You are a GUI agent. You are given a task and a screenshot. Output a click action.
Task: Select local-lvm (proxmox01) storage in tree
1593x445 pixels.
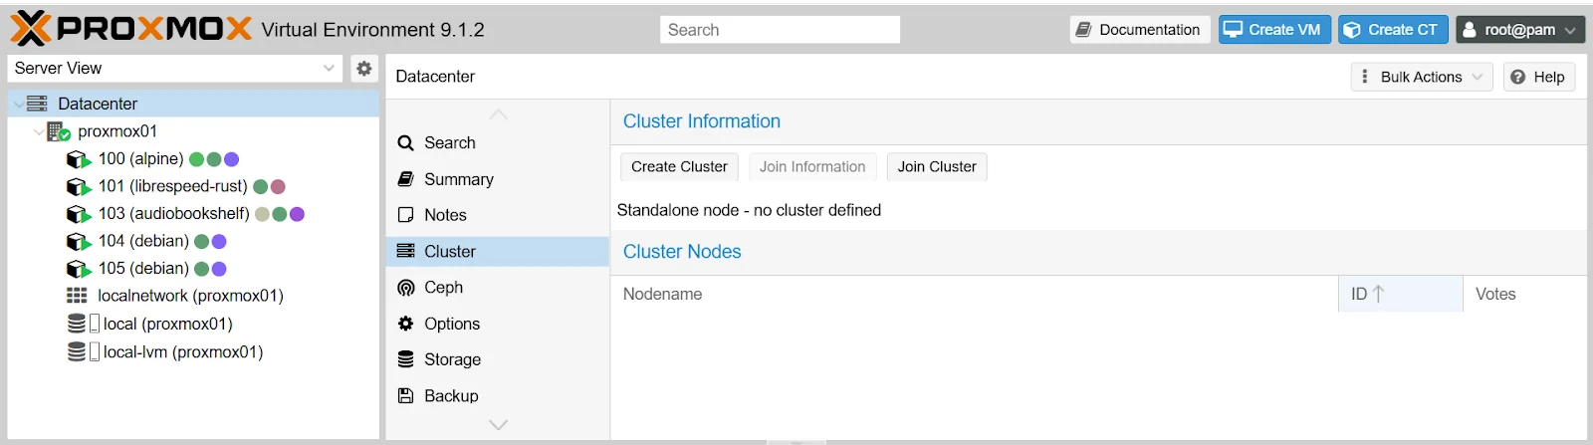tap(183, 351)
